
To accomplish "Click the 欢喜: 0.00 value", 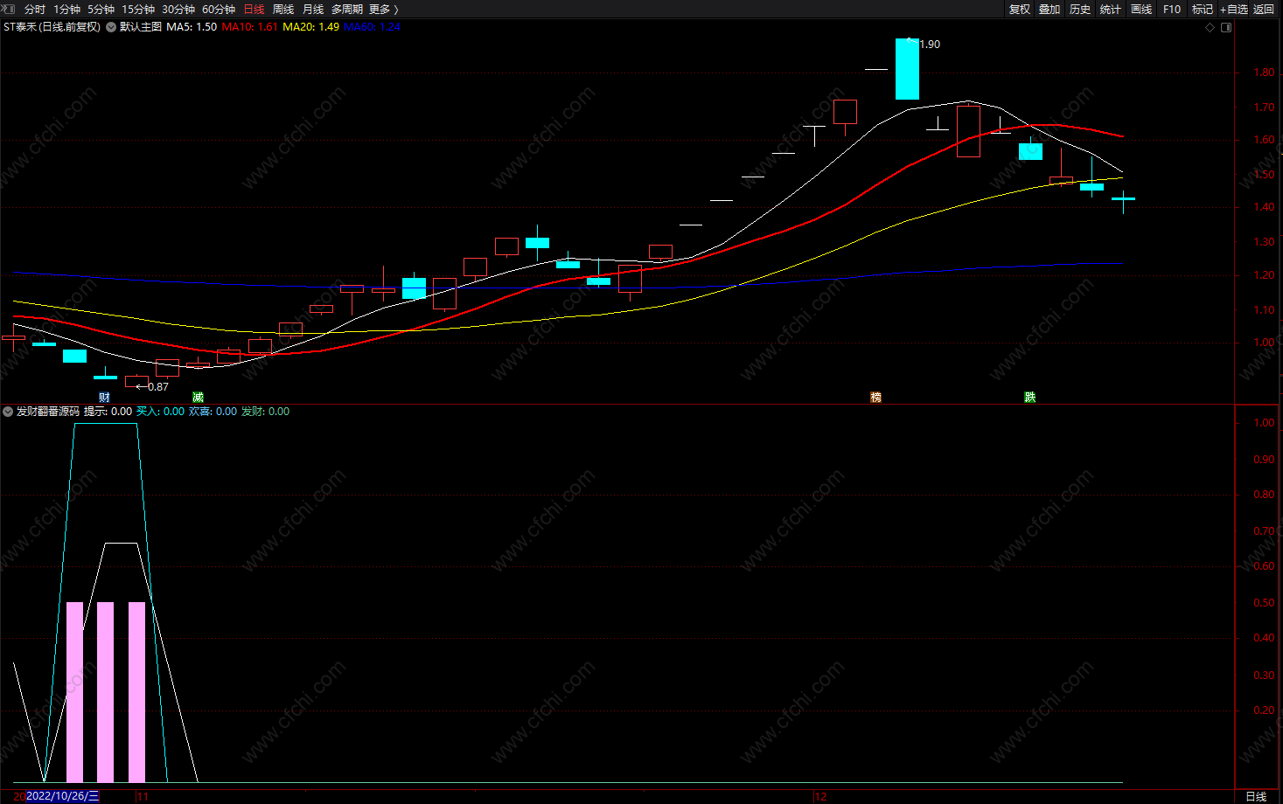I will [x=213, y=412].
